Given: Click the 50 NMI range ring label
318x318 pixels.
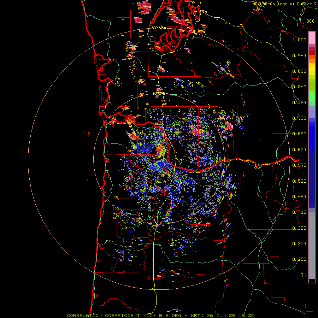Looking at the screenshot, I should [159, 94].
